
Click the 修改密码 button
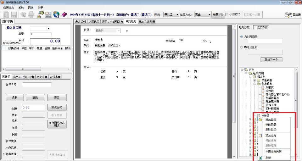pyautogui.click(x=57, y=107)
